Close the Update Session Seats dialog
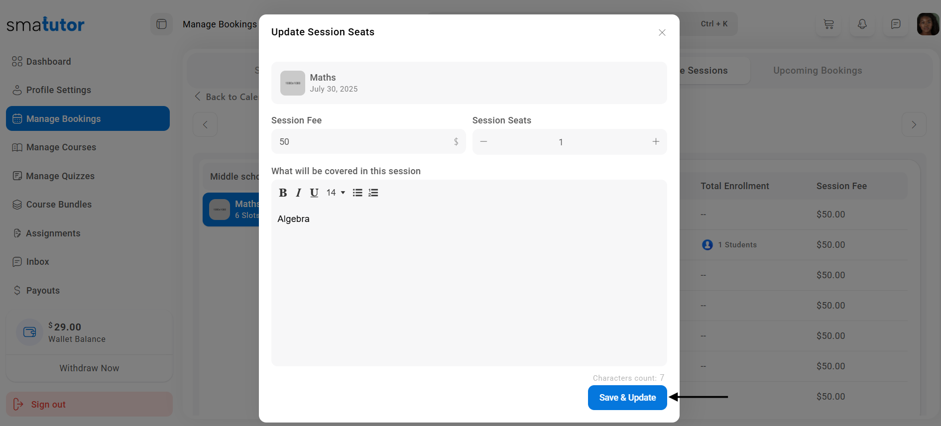The width and height of the screenshot is (941, 426). tap(662, 33)
